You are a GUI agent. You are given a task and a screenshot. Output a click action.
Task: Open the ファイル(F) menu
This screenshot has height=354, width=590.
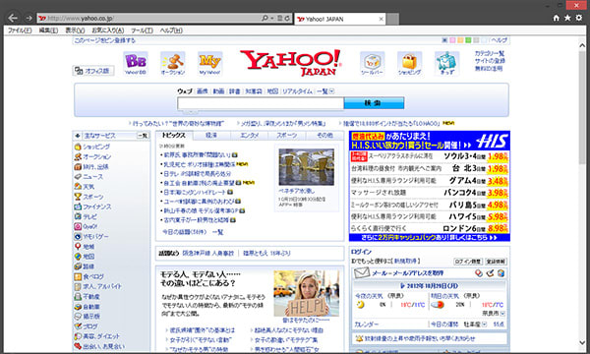click(x=20, y=30)
